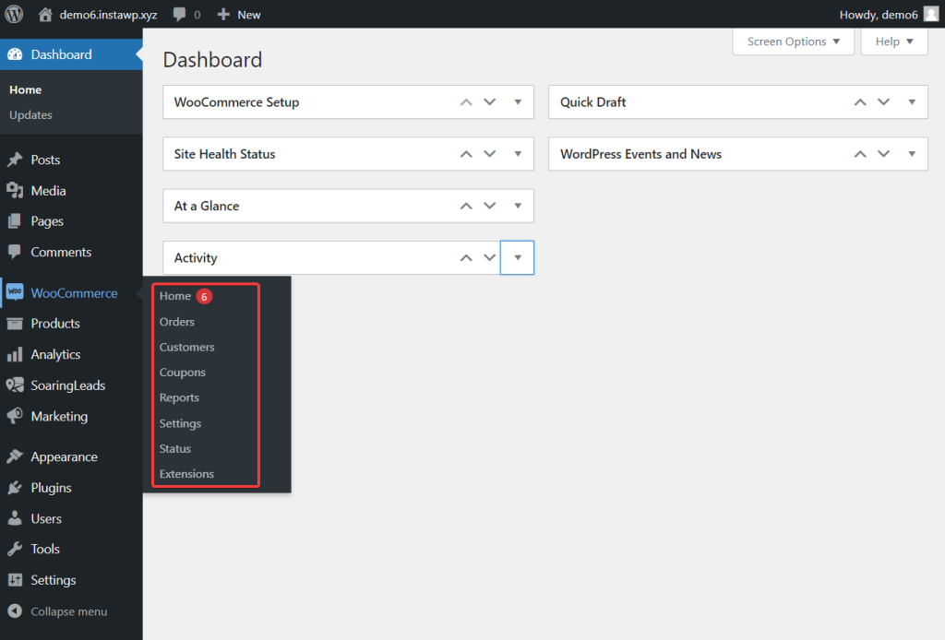The image size is (945, 640).
Task: Move Activity widget down
Action: pyautogui.click(x=490, y=257)
